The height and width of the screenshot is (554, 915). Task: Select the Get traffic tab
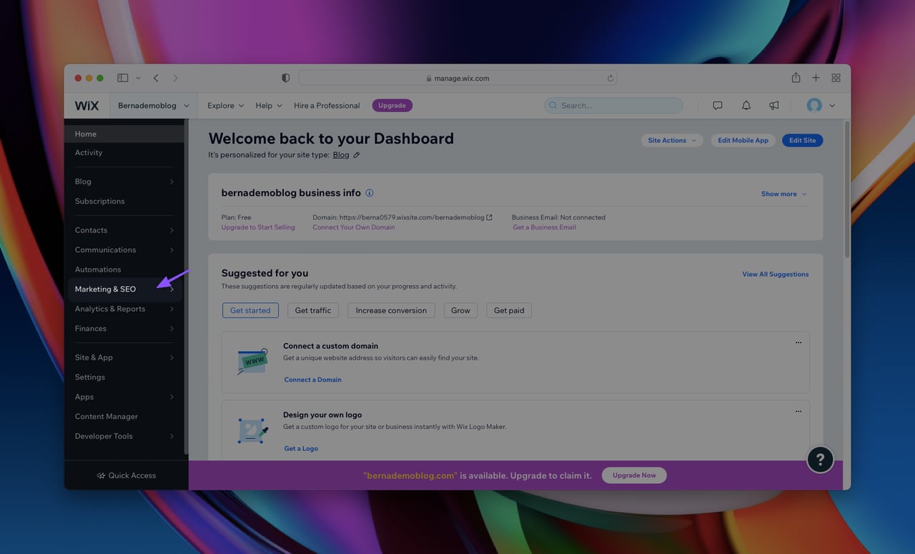pyautogui.click(x=313, y=310)
